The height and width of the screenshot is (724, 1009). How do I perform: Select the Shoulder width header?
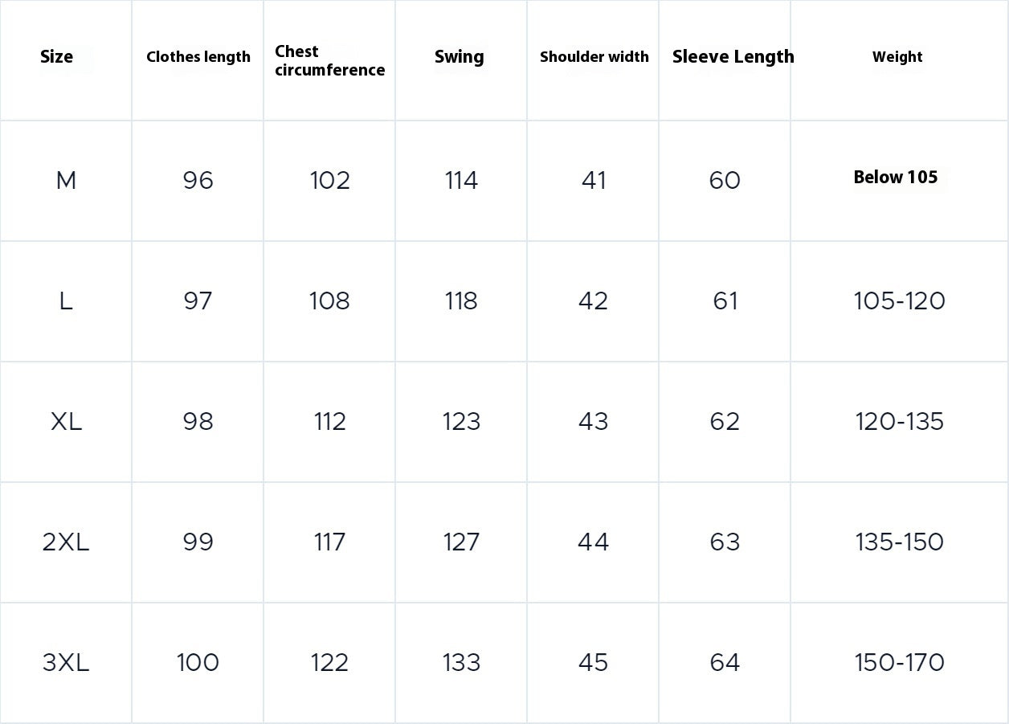594,57
